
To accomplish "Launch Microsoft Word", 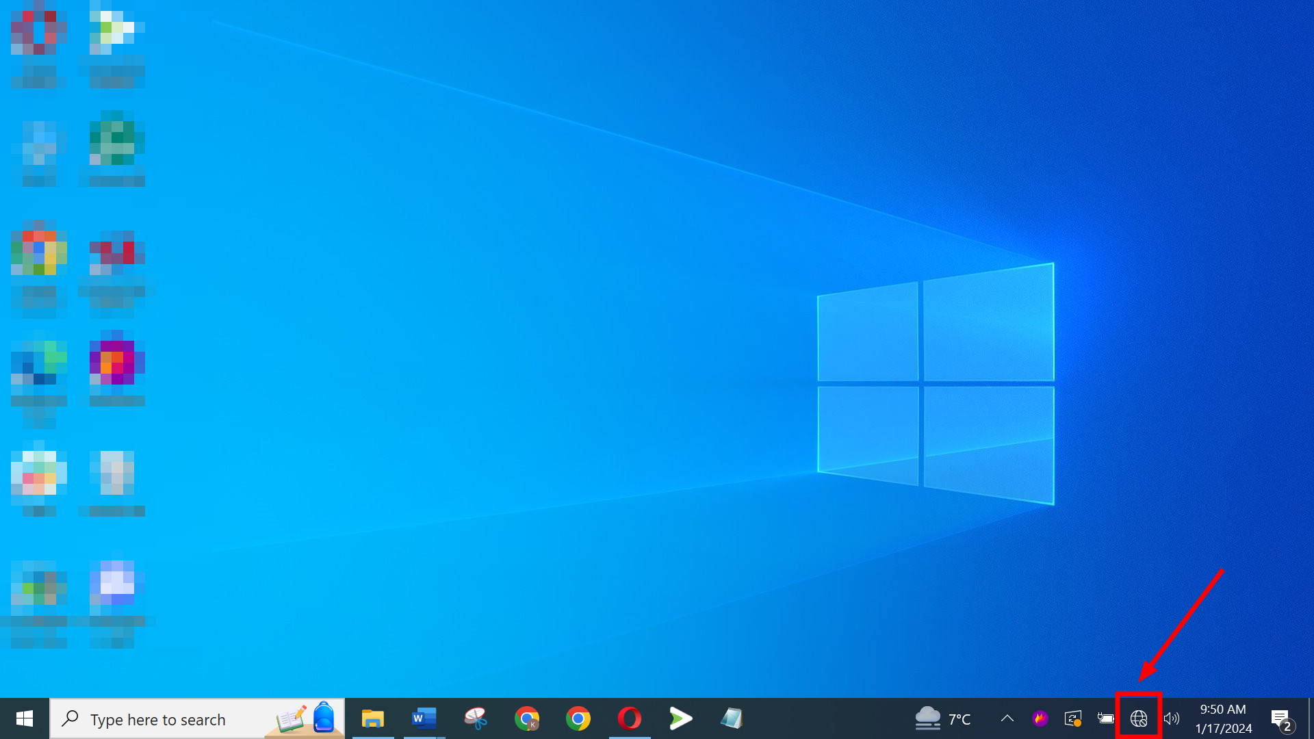I will [x=424, y=719].
